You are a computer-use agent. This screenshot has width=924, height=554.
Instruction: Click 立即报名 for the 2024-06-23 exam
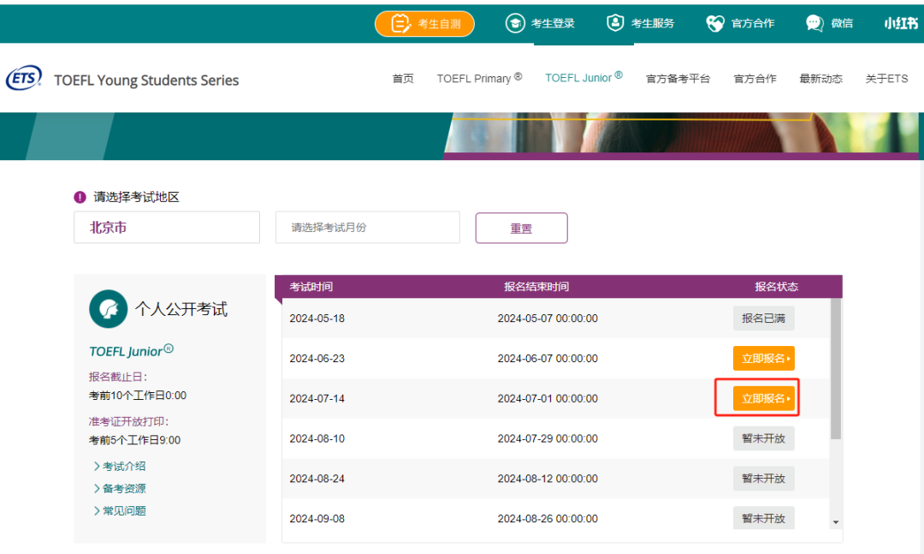(764, 358)
